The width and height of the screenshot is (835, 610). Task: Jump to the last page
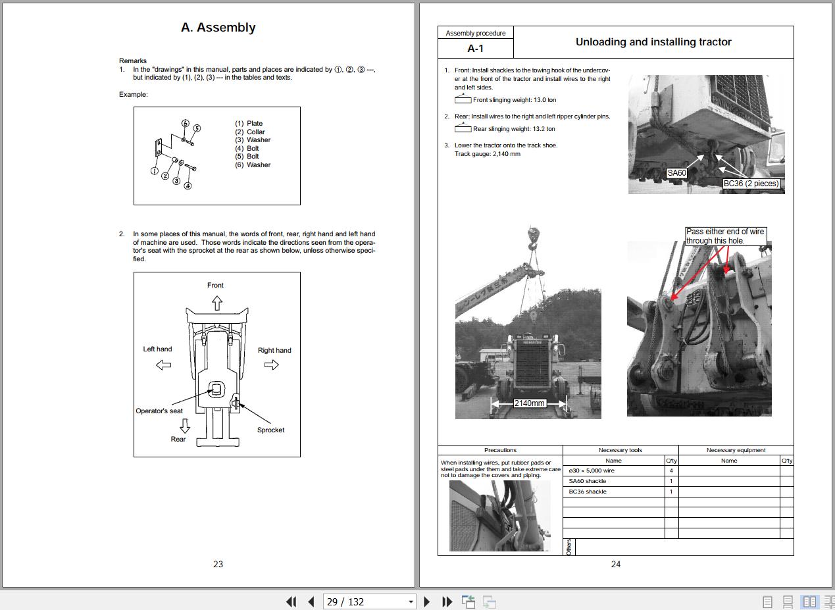[447, 601]
